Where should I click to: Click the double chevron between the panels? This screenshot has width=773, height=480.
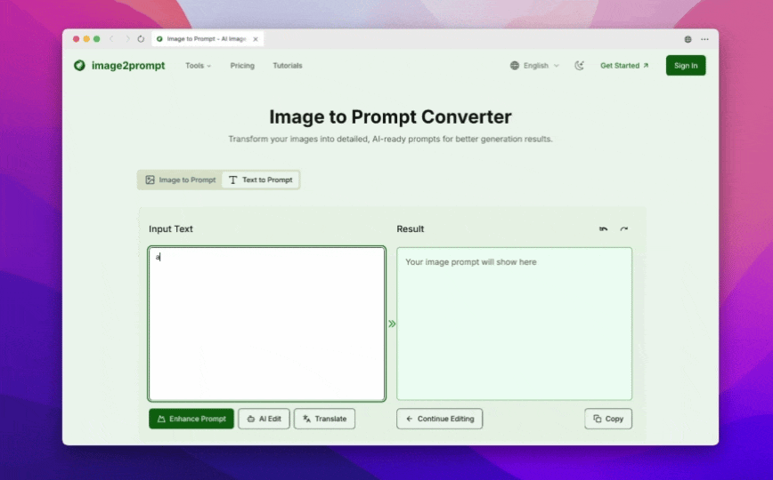pos(392,324)
